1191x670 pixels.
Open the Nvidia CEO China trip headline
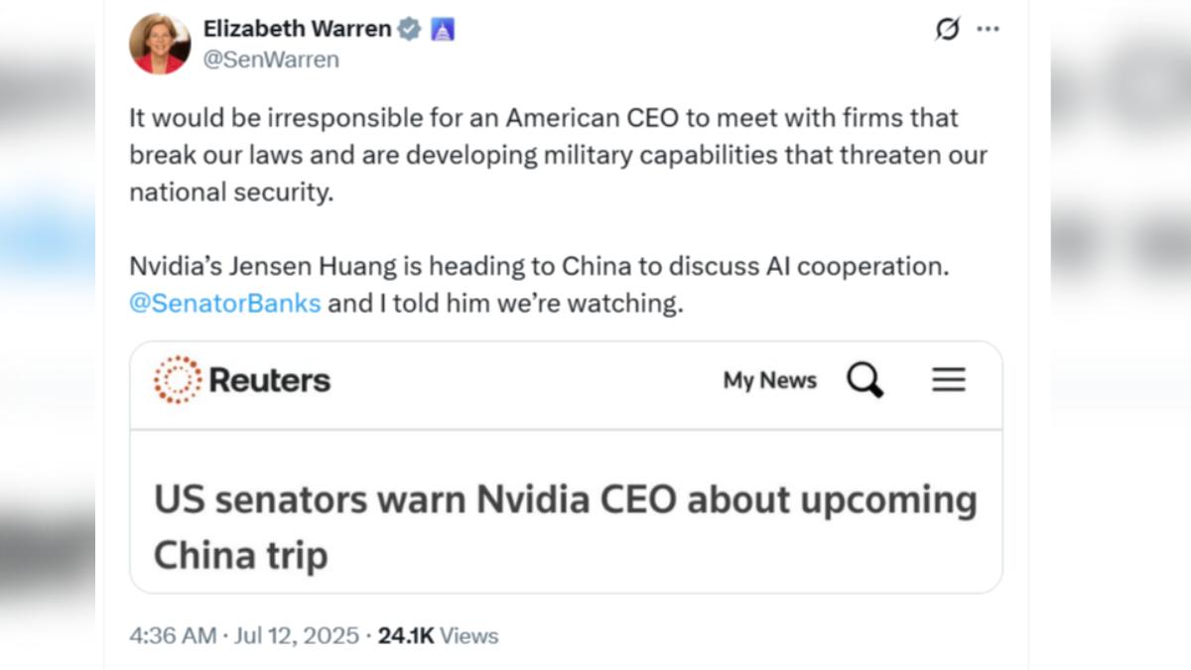[x=565, y=526]
